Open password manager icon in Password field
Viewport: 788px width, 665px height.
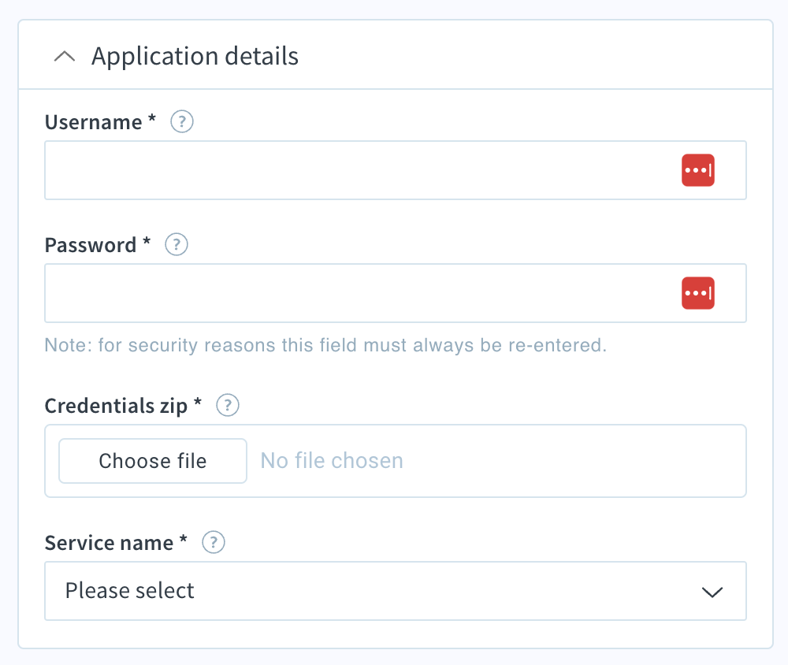click(x=698, y=293)
